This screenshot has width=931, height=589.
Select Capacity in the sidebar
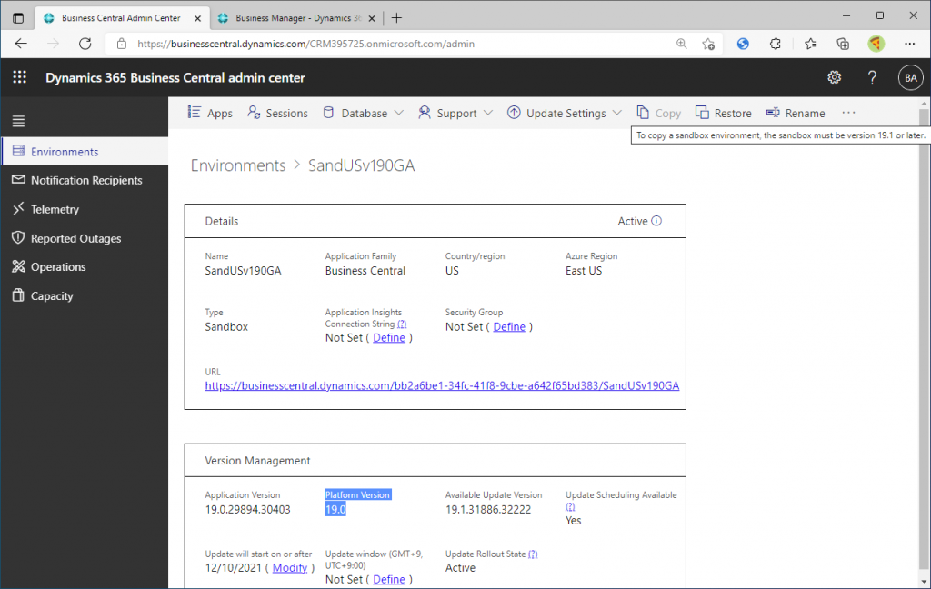click(x=85, y=295)
